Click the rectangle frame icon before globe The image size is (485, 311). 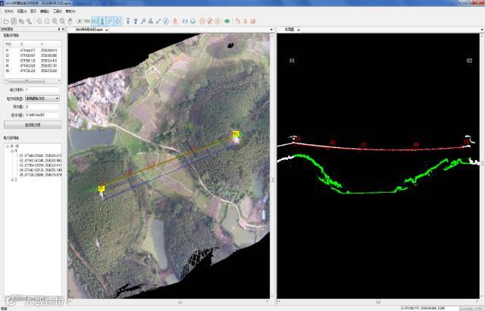[185, 21]
